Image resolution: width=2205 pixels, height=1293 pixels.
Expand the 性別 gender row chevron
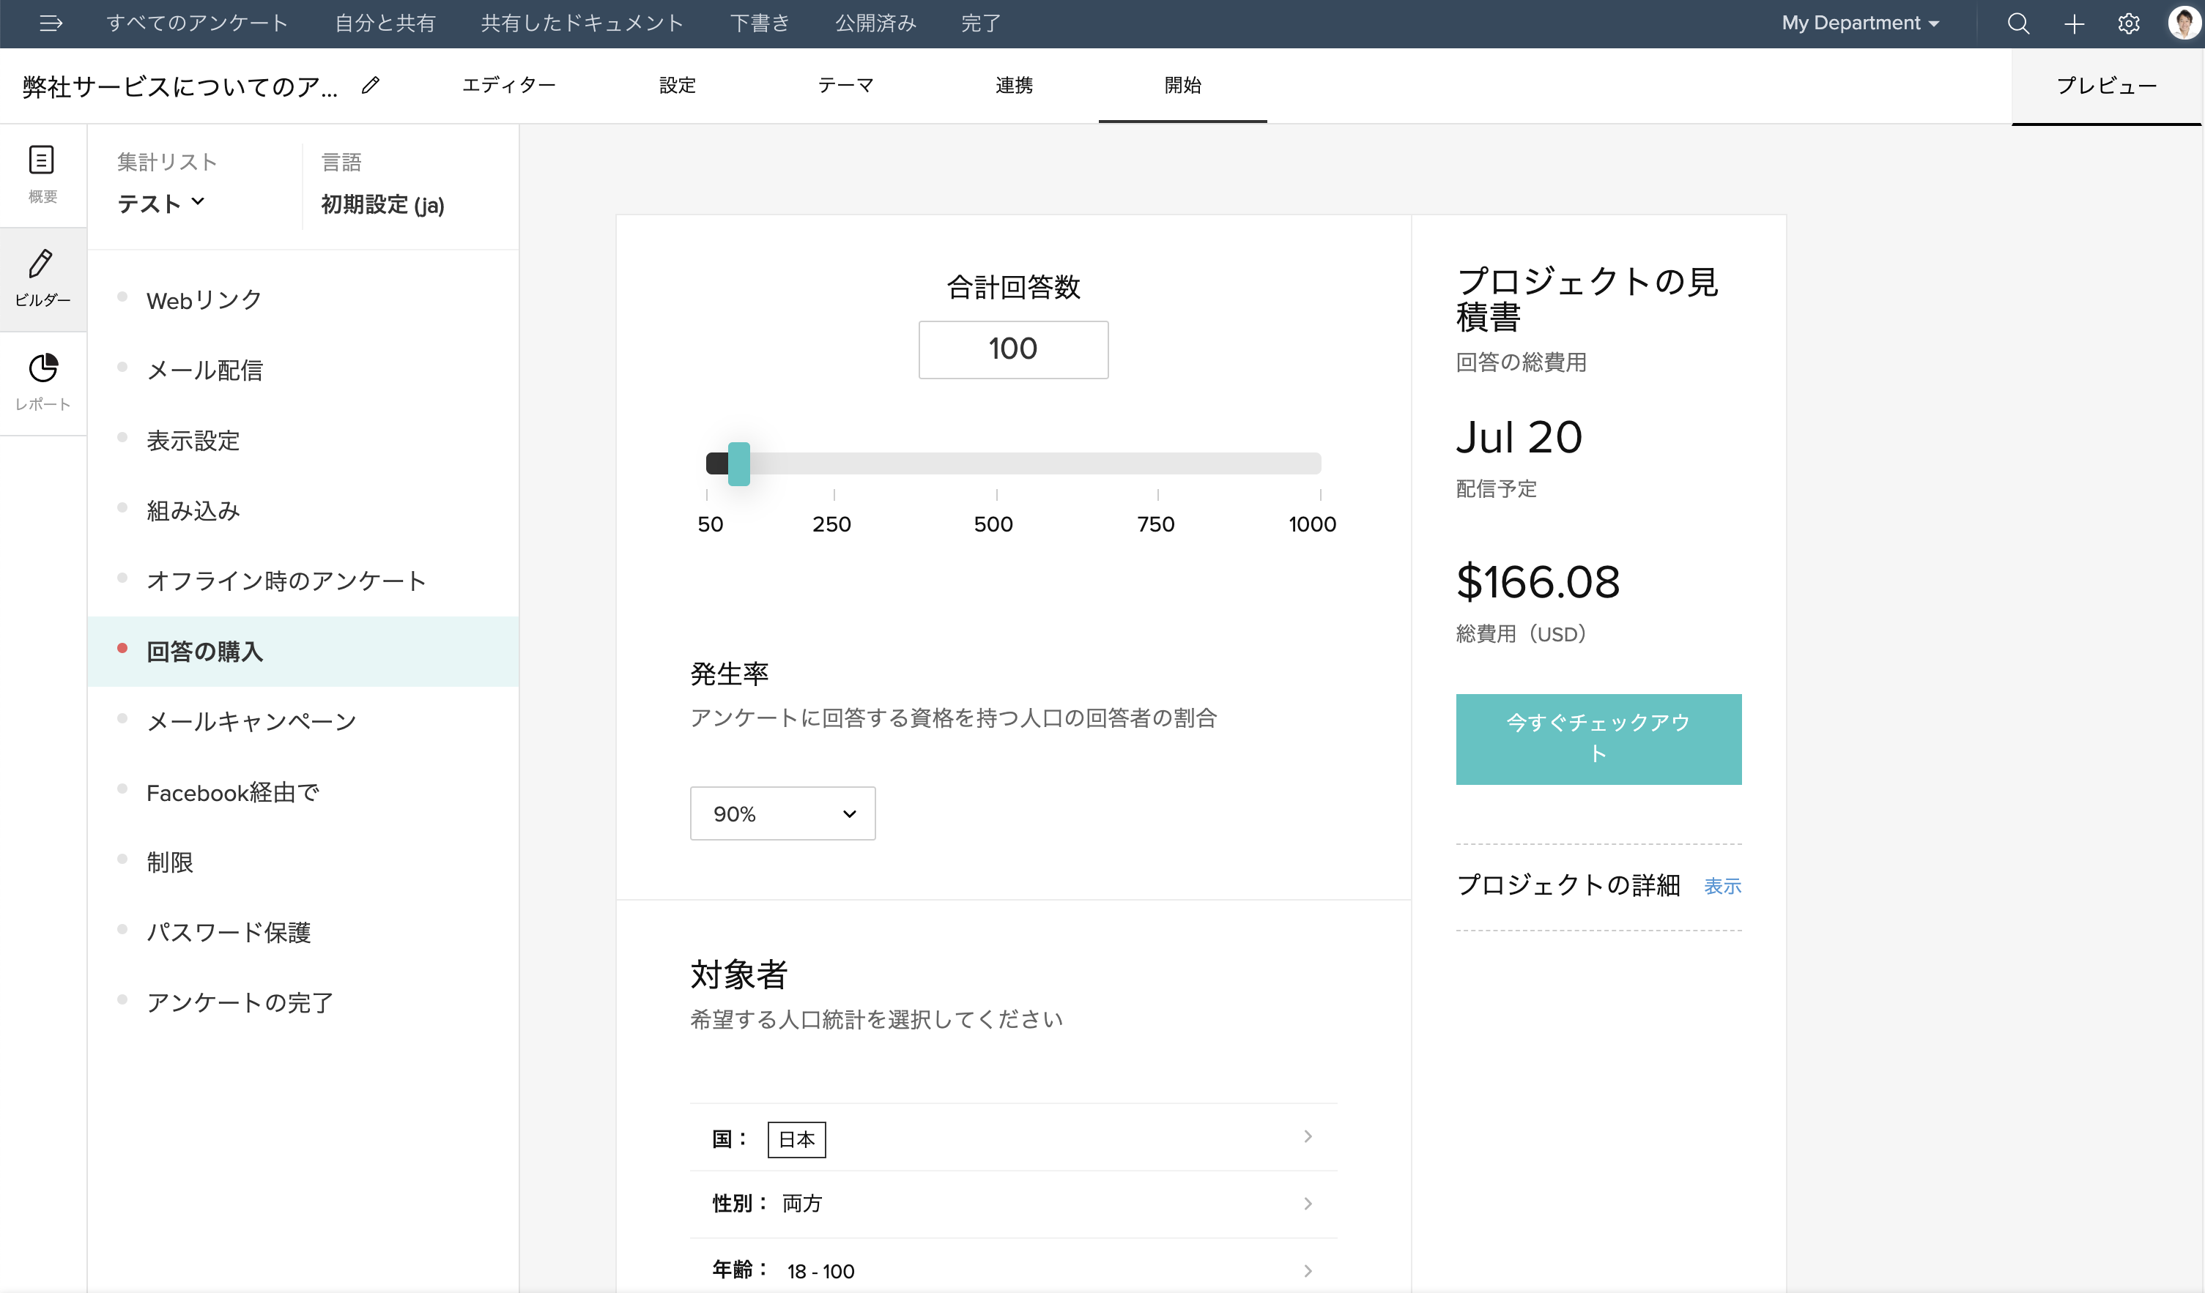[x=1307, y=1204]
